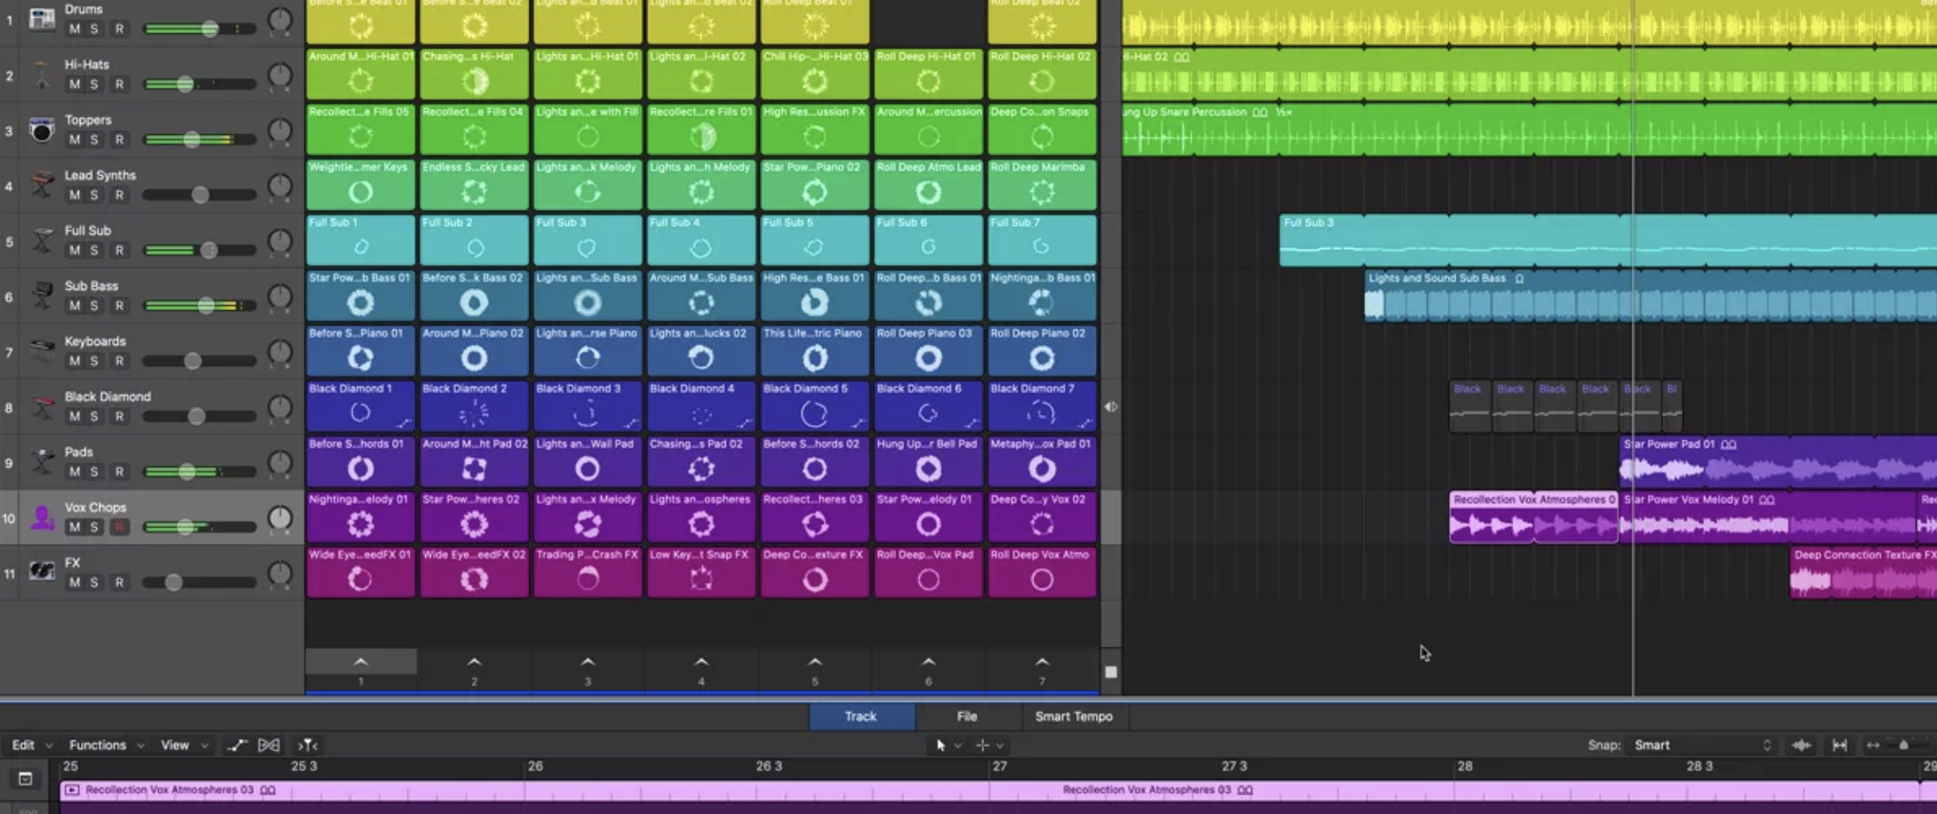Image resolution: width=1937 pixels, height=814 pixels.
Task: Click the Sub Bass track icon
Action: [41, 296]
